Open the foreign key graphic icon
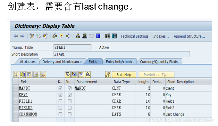The width and height of the screenshot is (218, 126). coord(107,36)
